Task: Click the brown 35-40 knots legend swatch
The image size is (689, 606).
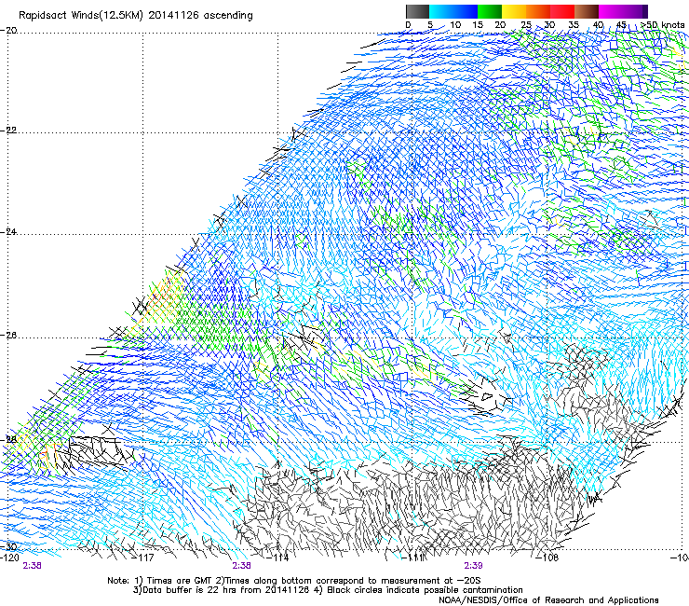Action: coord(587,11)
